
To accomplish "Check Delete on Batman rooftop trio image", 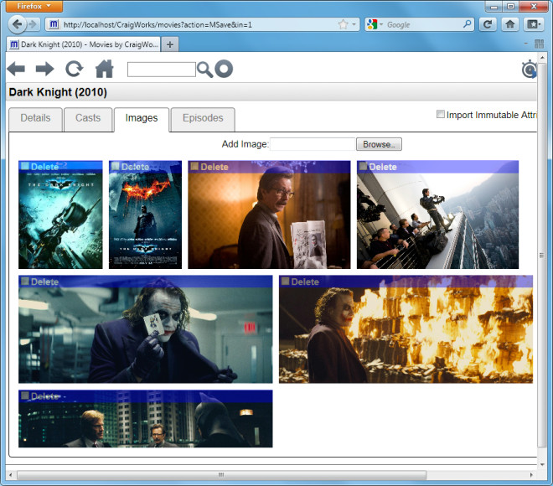I will tap(24, 396).
